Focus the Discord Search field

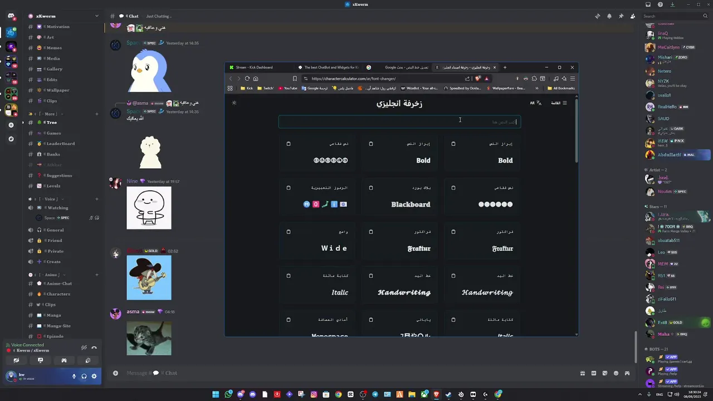pos(674,16)
